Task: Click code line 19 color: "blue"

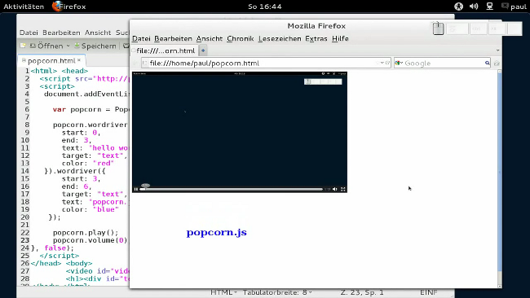Action: (x=91, y=209)
